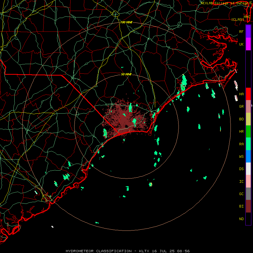The height and width of the screenshot is (253, 253).
Task: Click the WS blue legend swatch
Action: 248,156
